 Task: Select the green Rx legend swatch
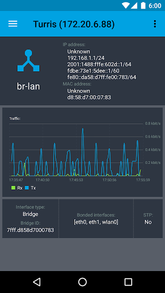tap(13, 188)
